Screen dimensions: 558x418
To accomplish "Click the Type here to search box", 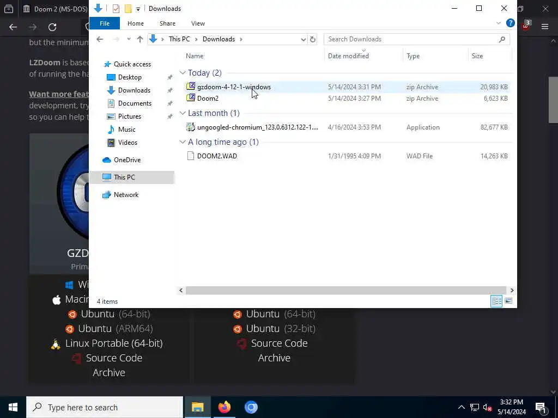I will pyautogui.click(x=105, y=407).
